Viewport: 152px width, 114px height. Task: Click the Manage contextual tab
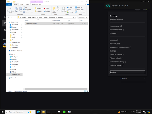37,2
